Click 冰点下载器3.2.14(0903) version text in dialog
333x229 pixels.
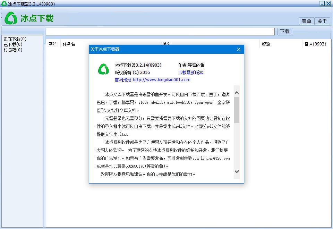(138, 65)
